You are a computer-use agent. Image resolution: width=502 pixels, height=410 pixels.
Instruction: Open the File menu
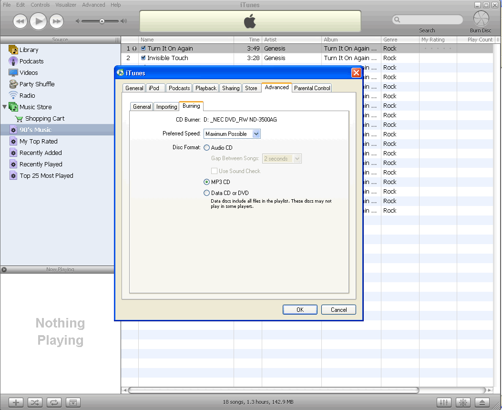[7, 5]
